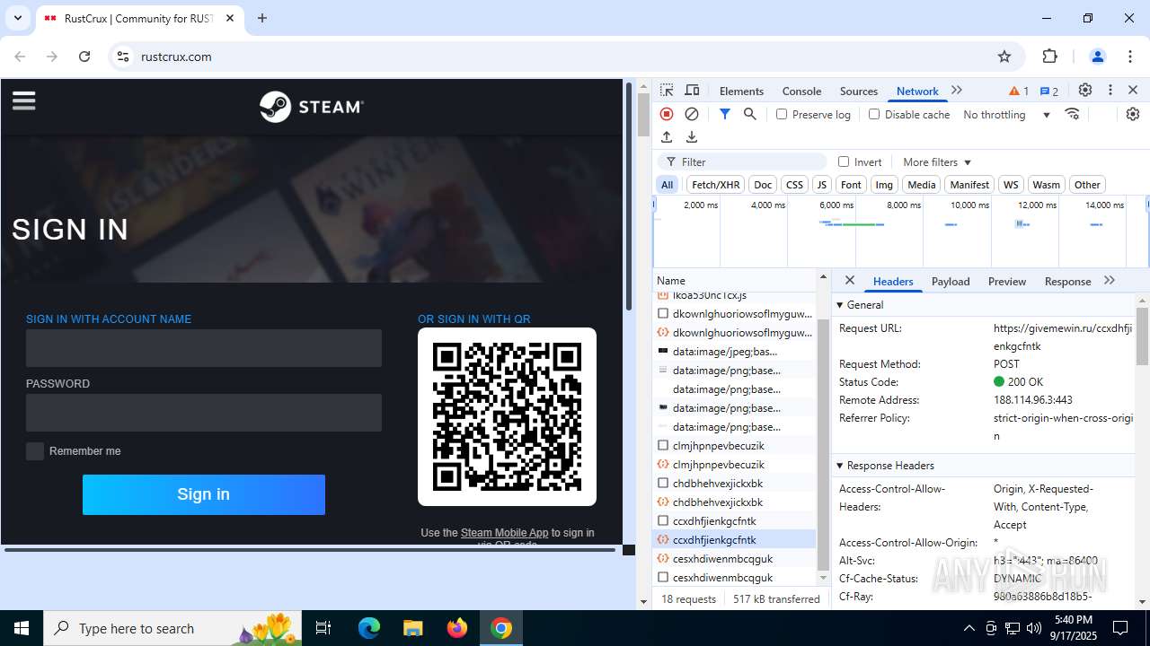The width and height of the screenshot is (1150, 646).
Task: Click the export HAR download icon
Action: (x=692, y=137)
